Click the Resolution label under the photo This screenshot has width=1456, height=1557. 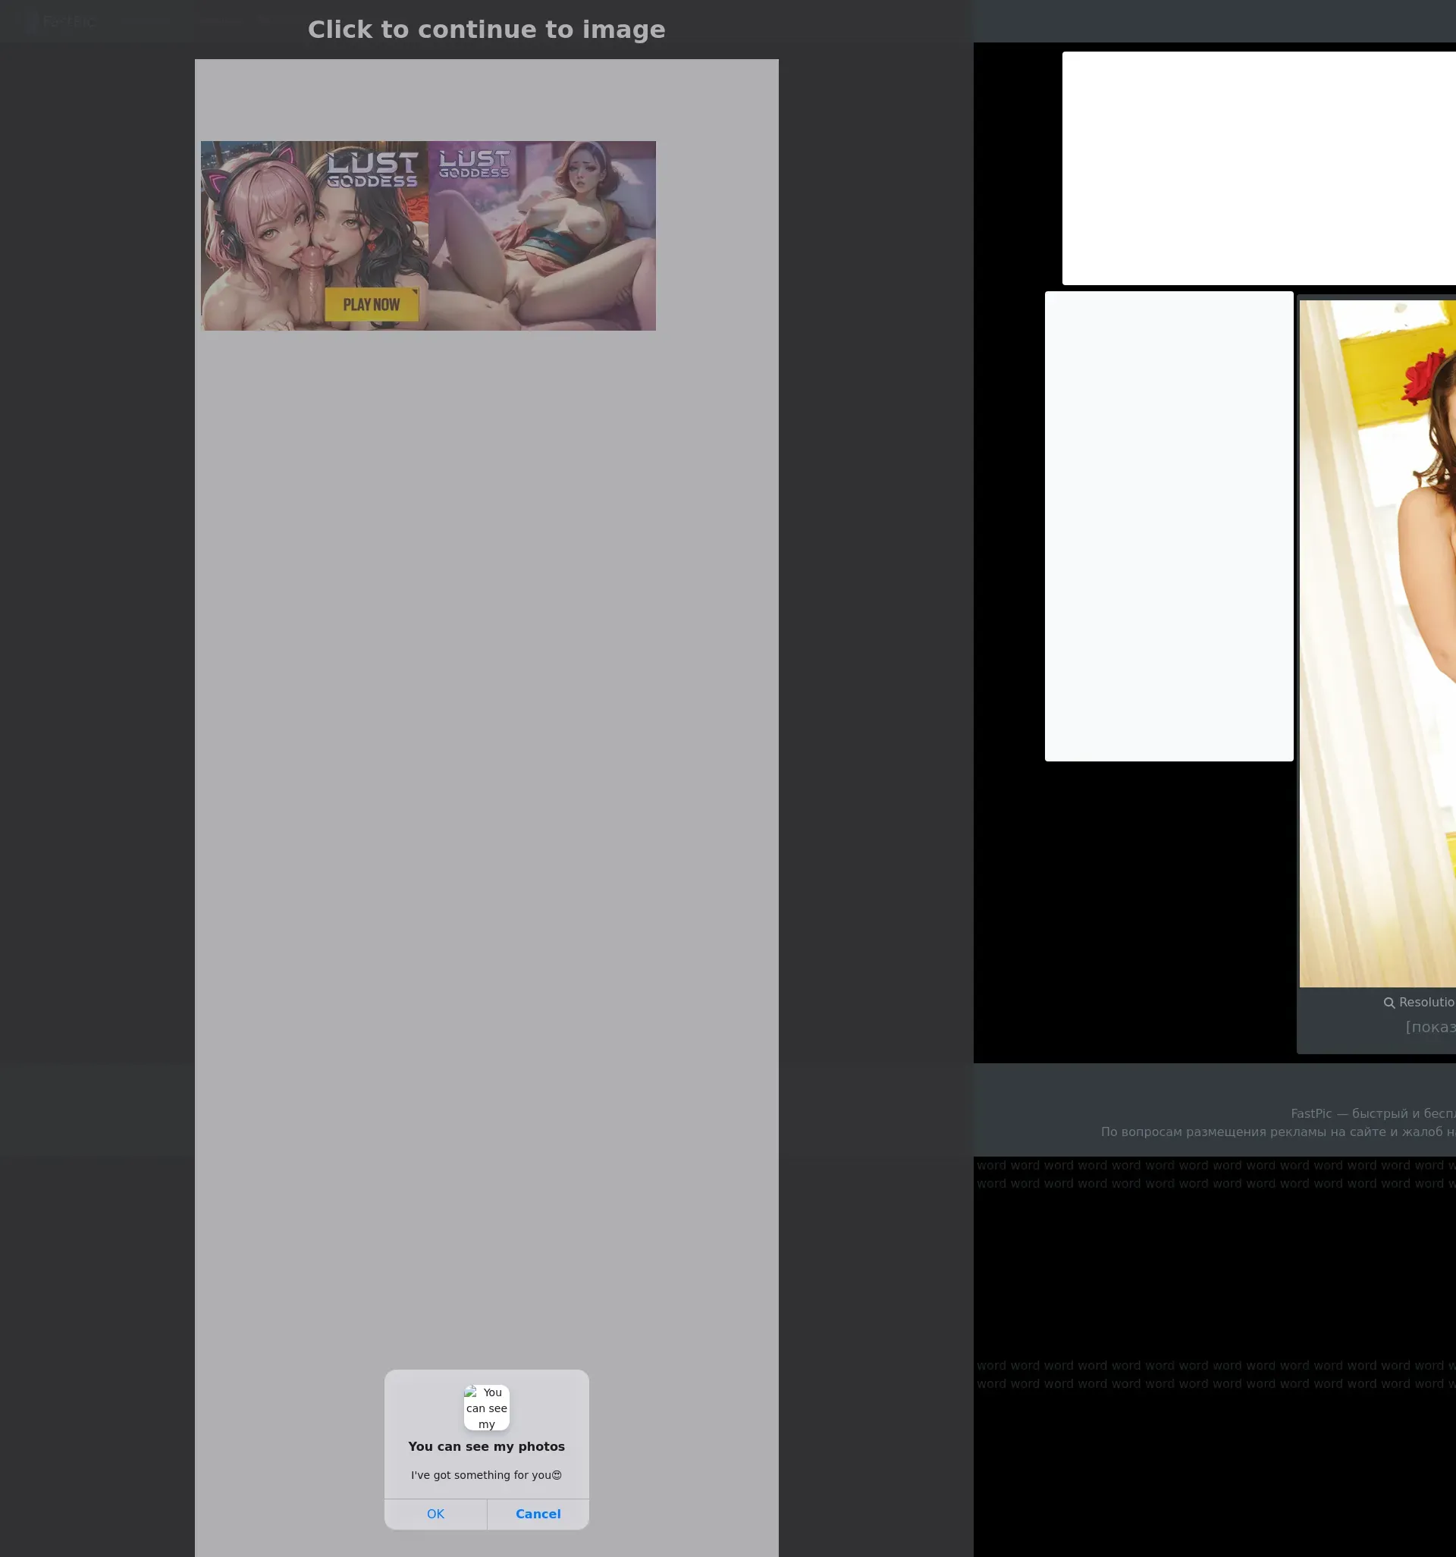pyautogui.click(x=1426, y=1003)
